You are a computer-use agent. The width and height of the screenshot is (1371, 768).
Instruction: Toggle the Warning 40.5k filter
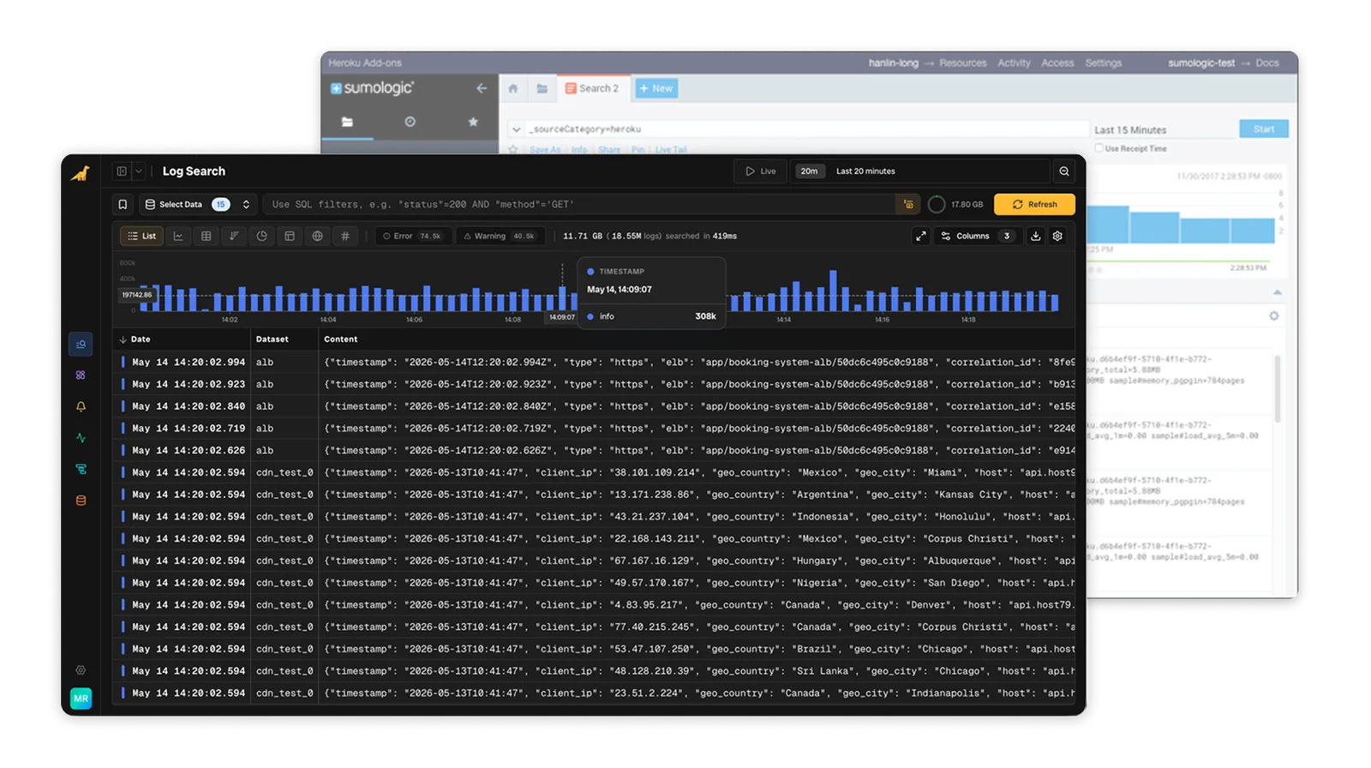[499, 236]
